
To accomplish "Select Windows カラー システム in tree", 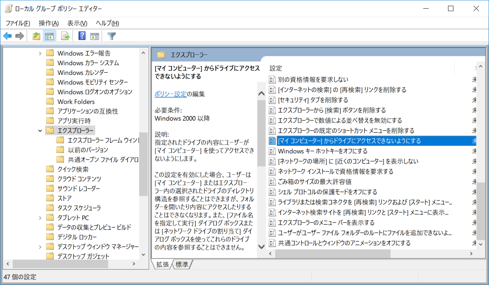I will [88, 63].
